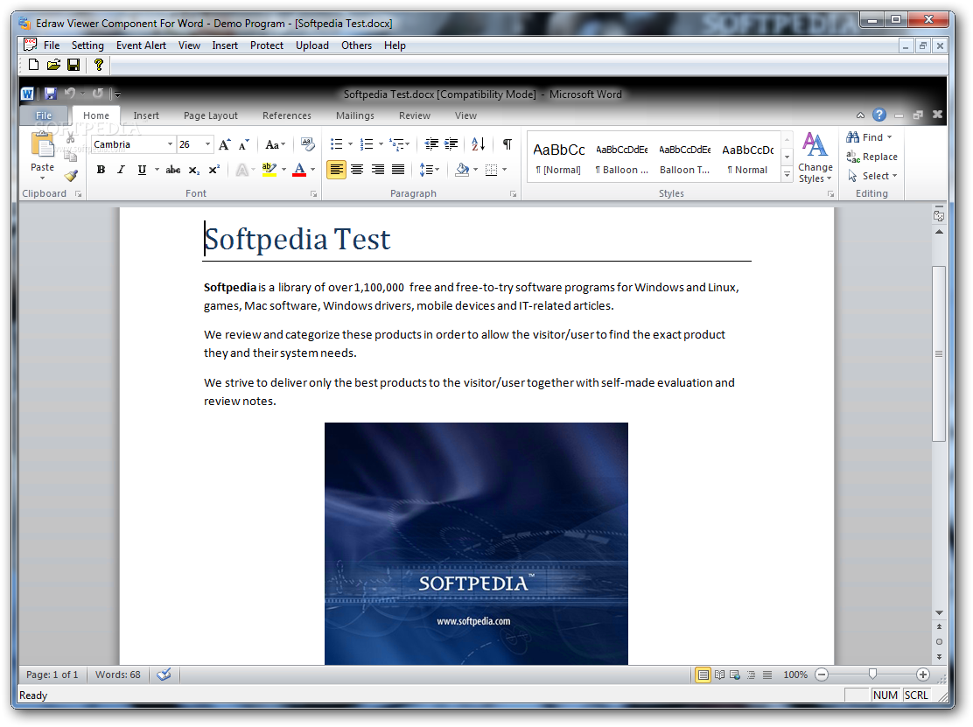Click the Sort A-Z icon
Viewport: 973px width, 727px height.
coord(479,144)
